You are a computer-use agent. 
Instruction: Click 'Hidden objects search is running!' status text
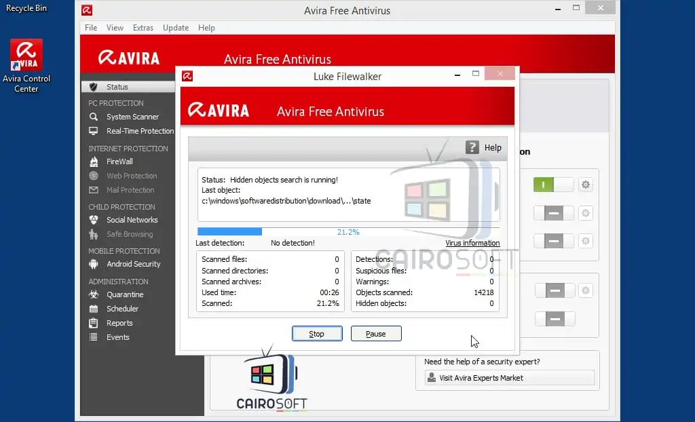284,180
